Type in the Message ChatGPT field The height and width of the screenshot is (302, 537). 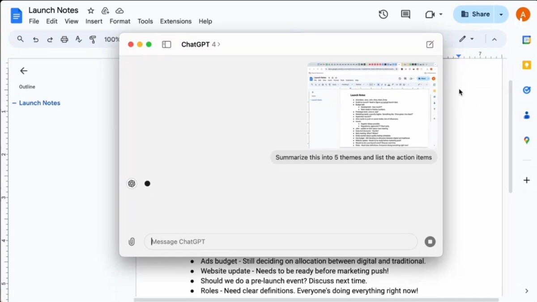click(281, 242)
